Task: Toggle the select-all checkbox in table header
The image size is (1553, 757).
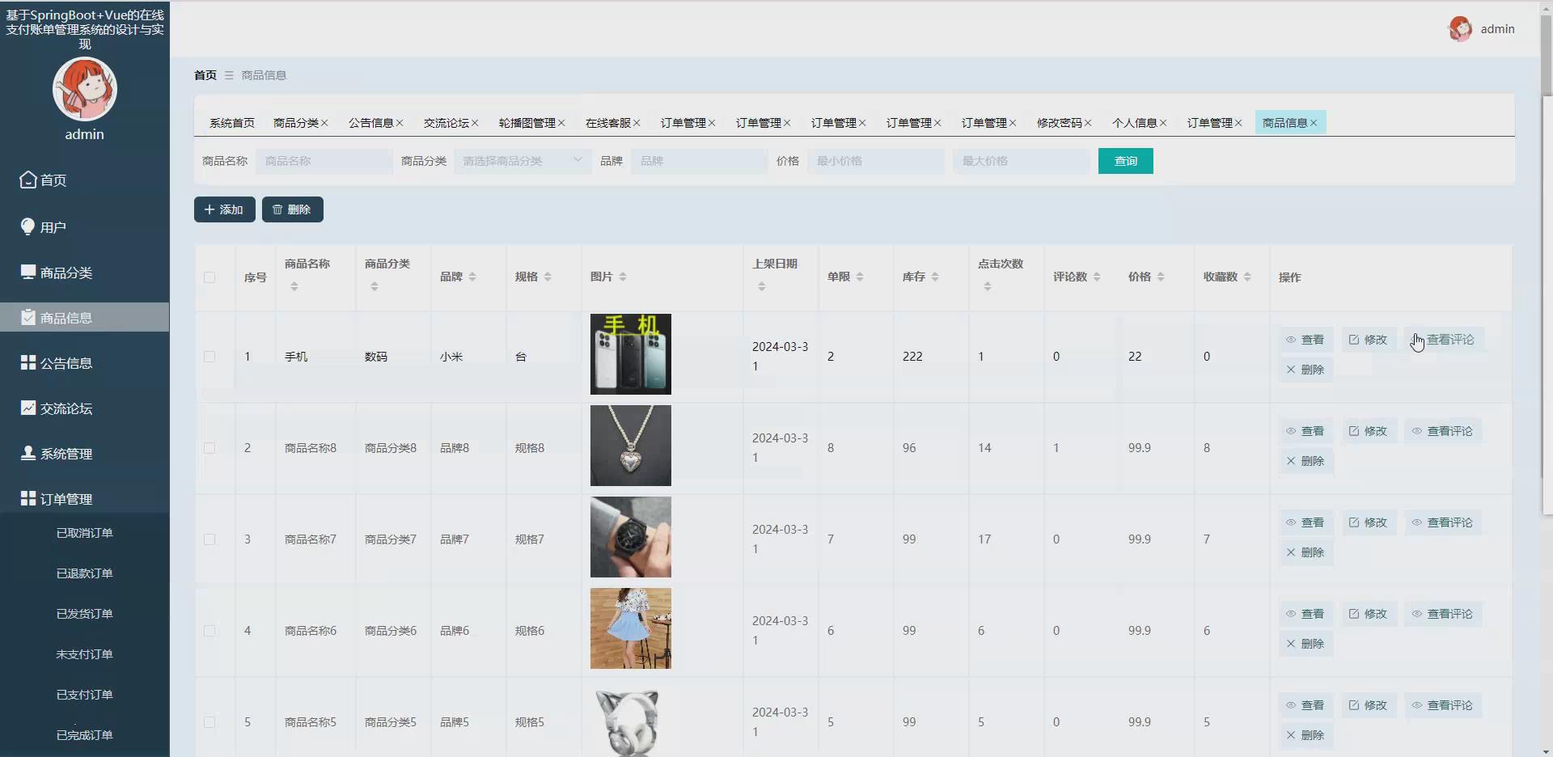Action: point(209,277)
